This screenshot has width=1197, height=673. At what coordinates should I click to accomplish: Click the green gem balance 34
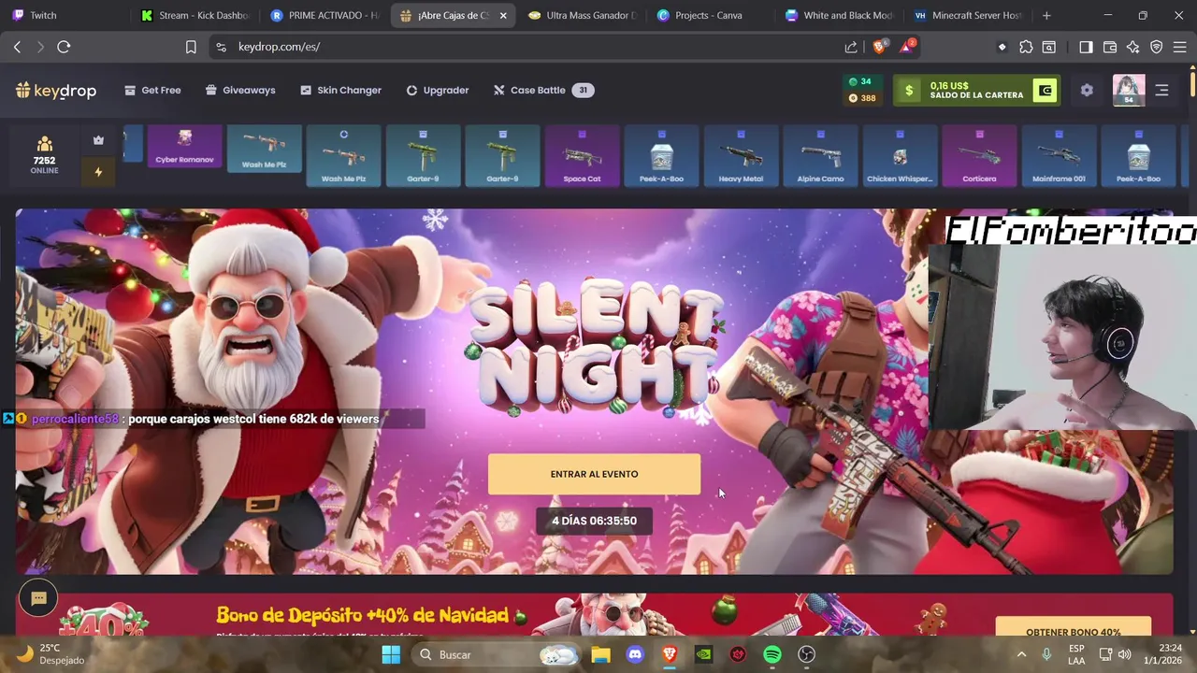point(859,82)
